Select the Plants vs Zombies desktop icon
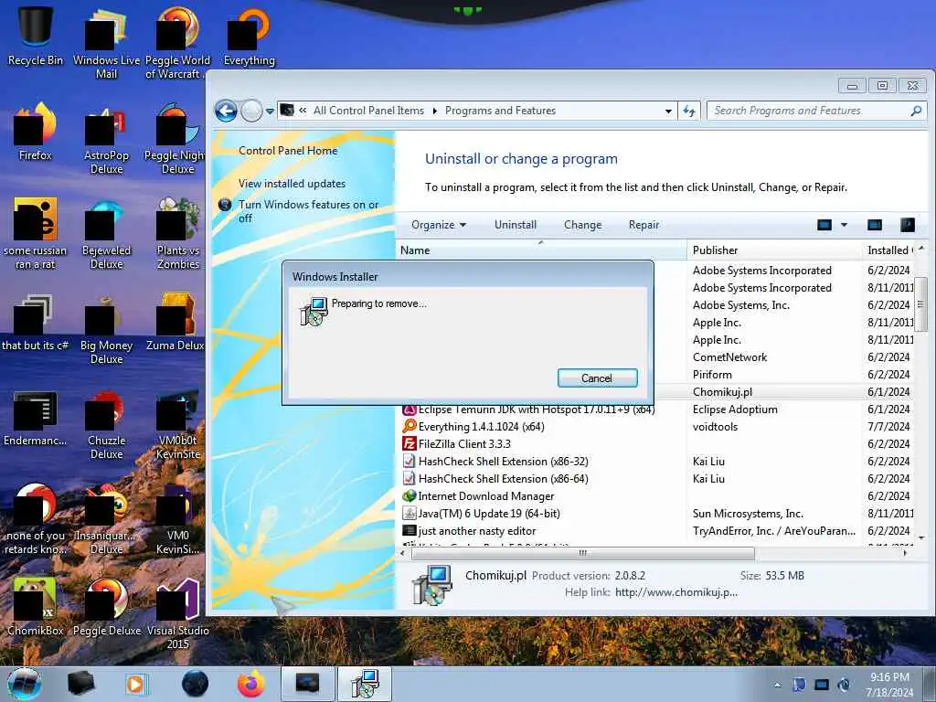The width and height of the screenshot is (936, 702). (x=178, y=234)
